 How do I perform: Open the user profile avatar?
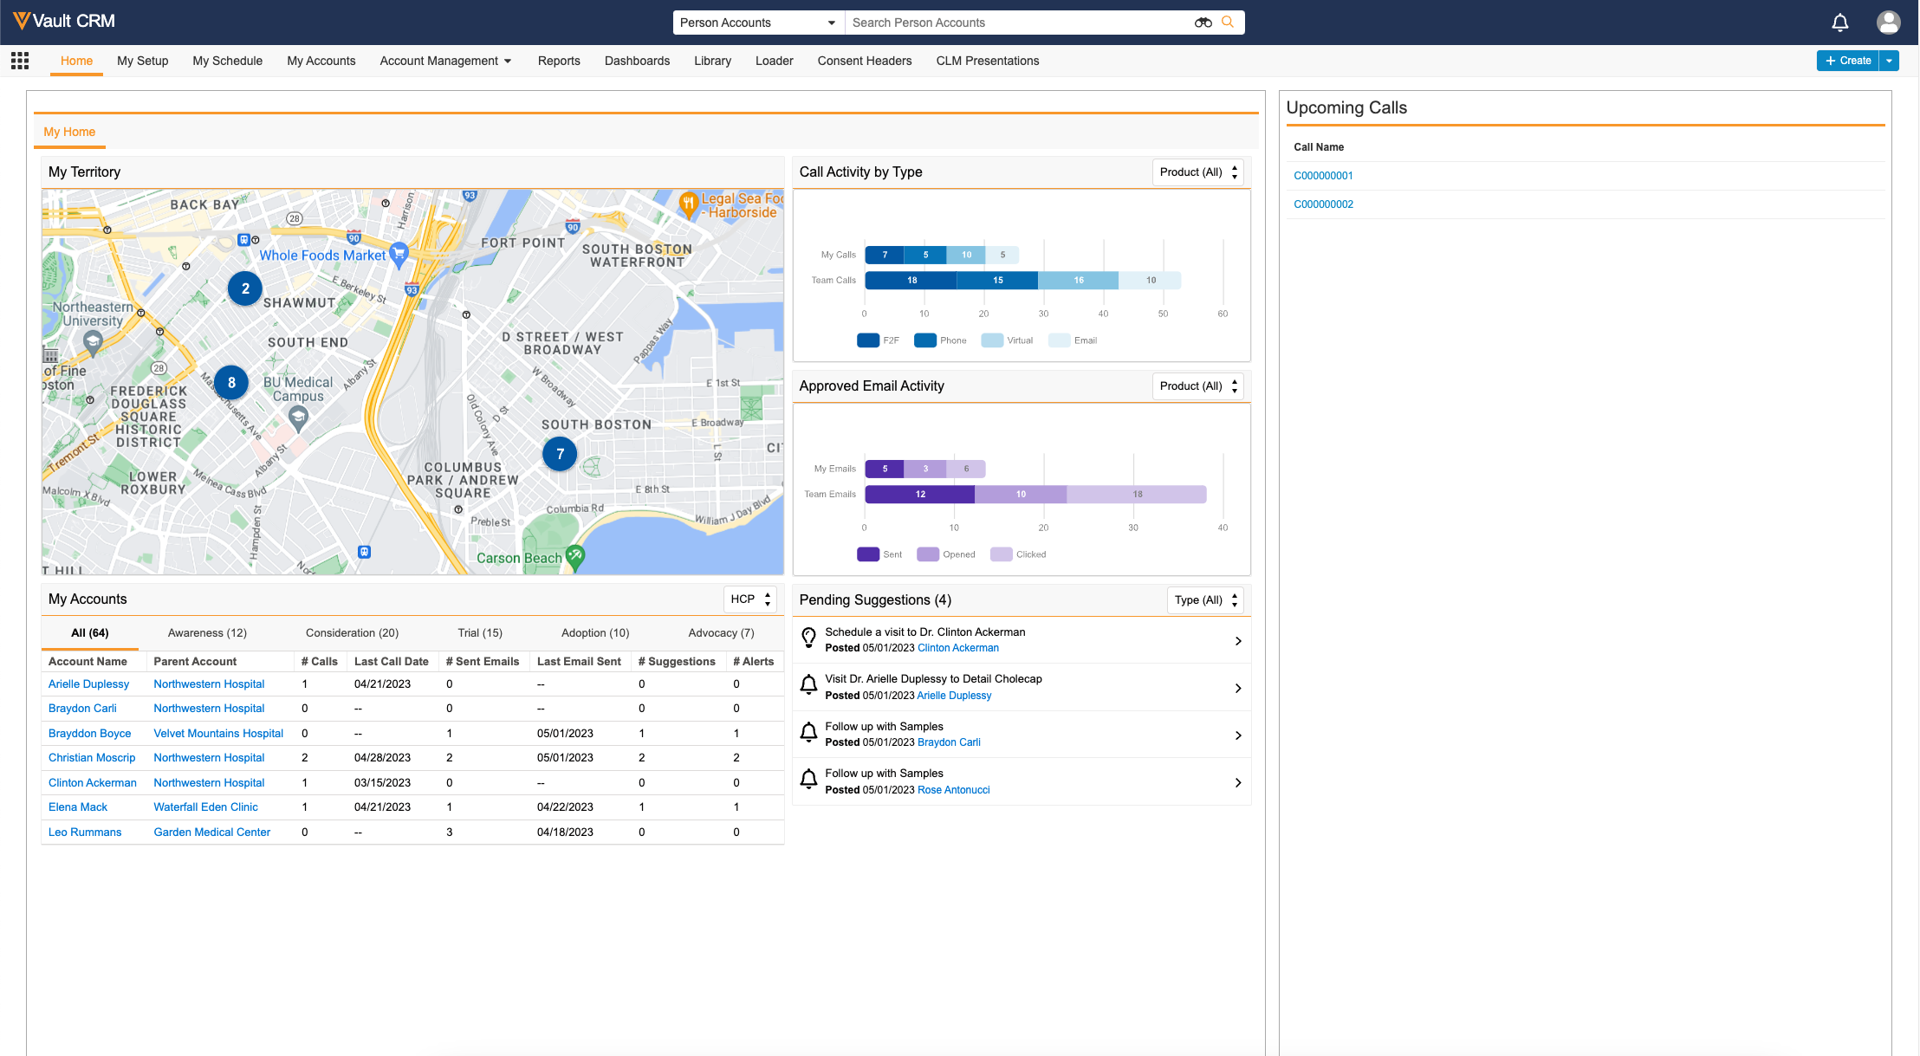pyautogui.click(x=1888, y=23)
